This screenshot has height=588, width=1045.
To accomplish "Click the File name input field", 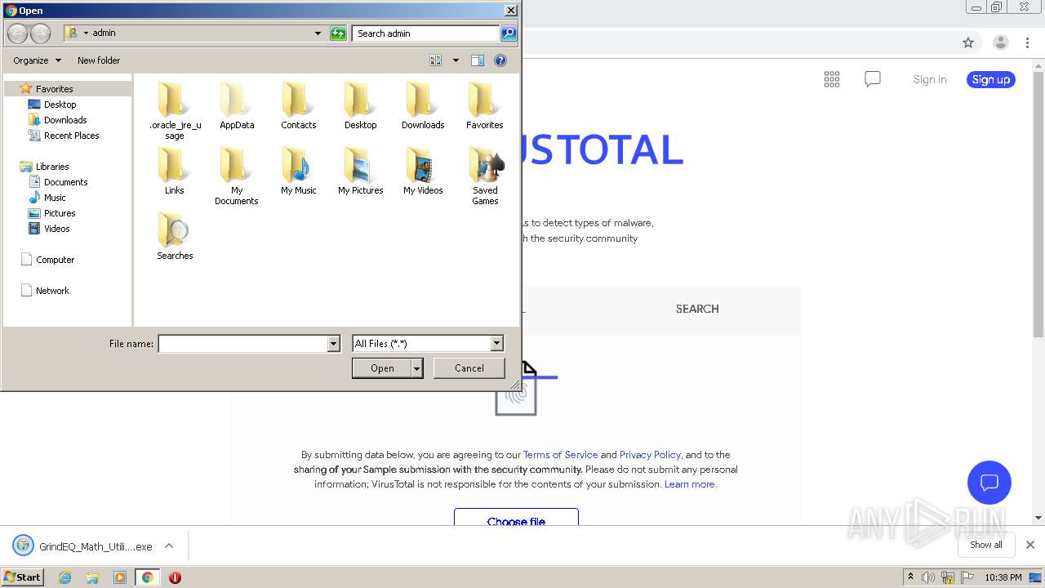I will coord(242,344).
